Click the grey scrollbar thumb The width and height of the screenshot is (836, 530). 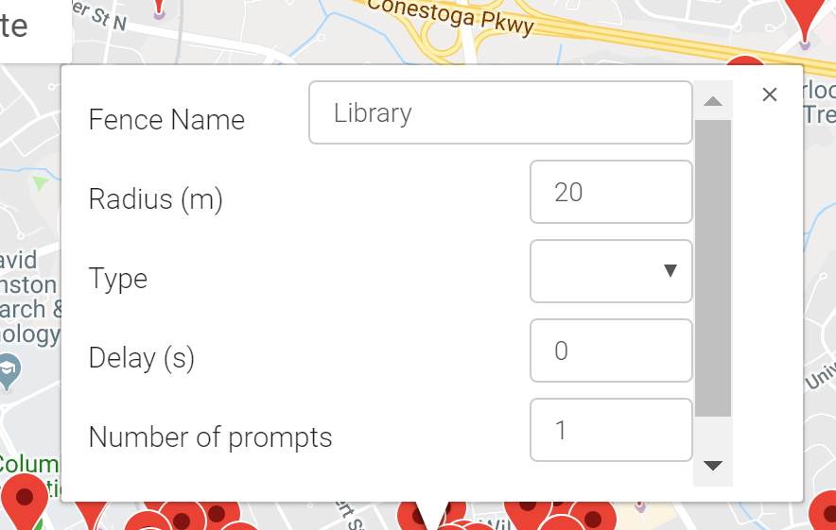713,268
